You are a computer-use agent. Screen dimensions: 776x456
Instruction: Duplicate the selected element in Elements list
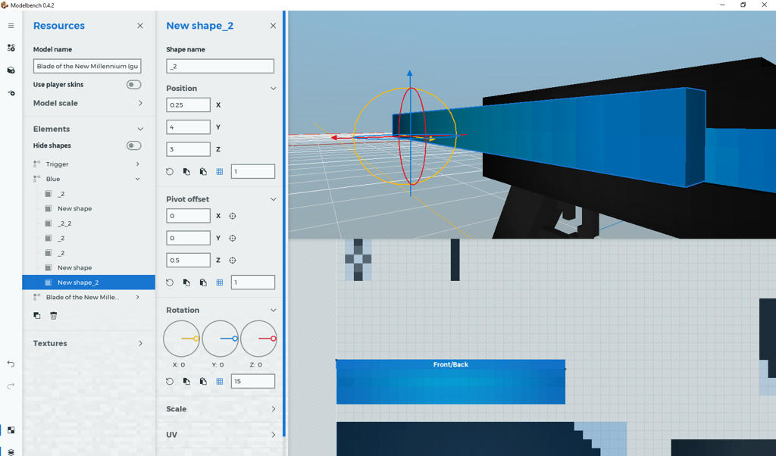pyautogui.click(x=37, y=315)
